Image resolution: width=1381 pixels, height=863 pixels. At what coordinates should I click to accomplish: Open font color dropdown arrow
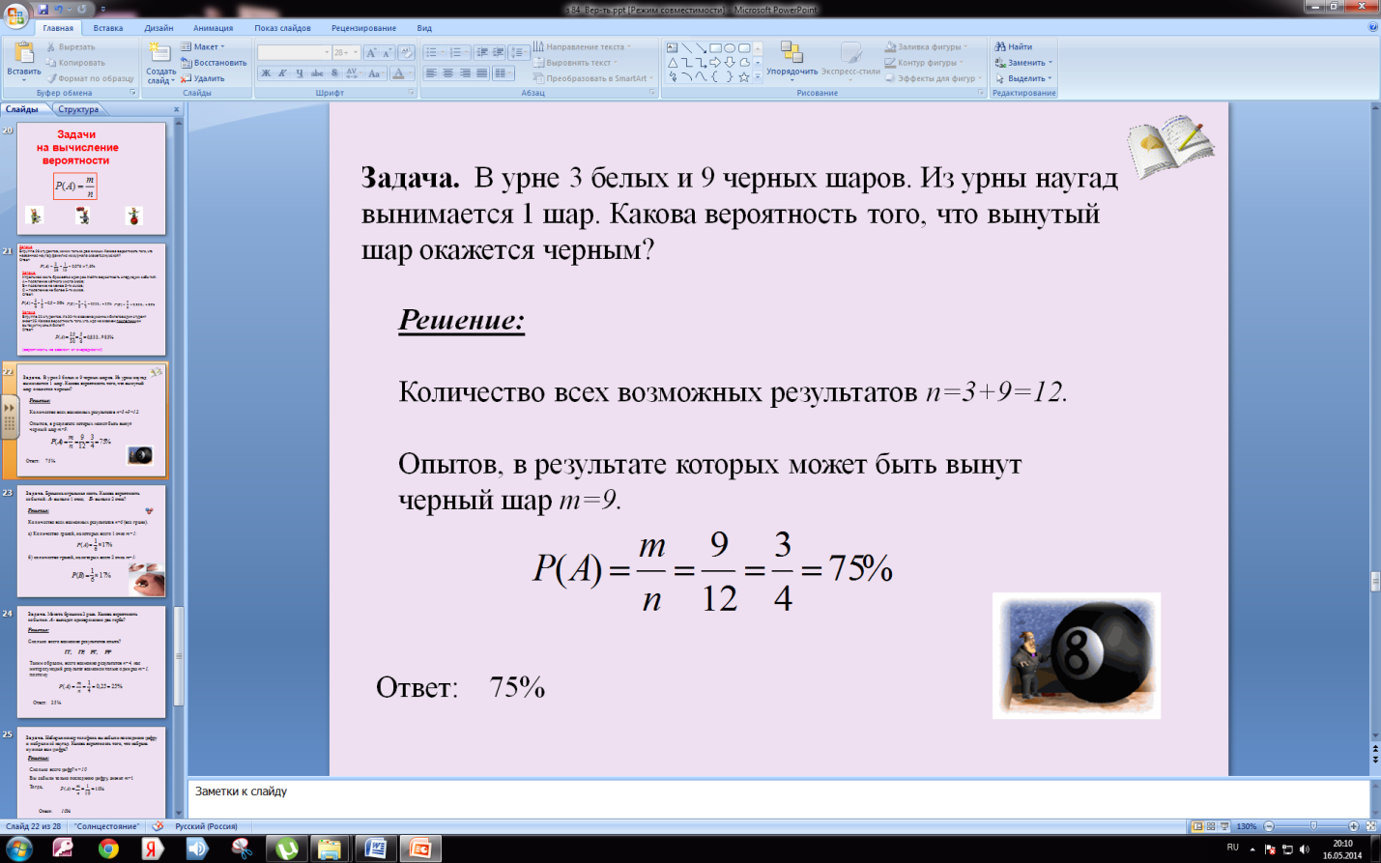[x=410, y=73]
